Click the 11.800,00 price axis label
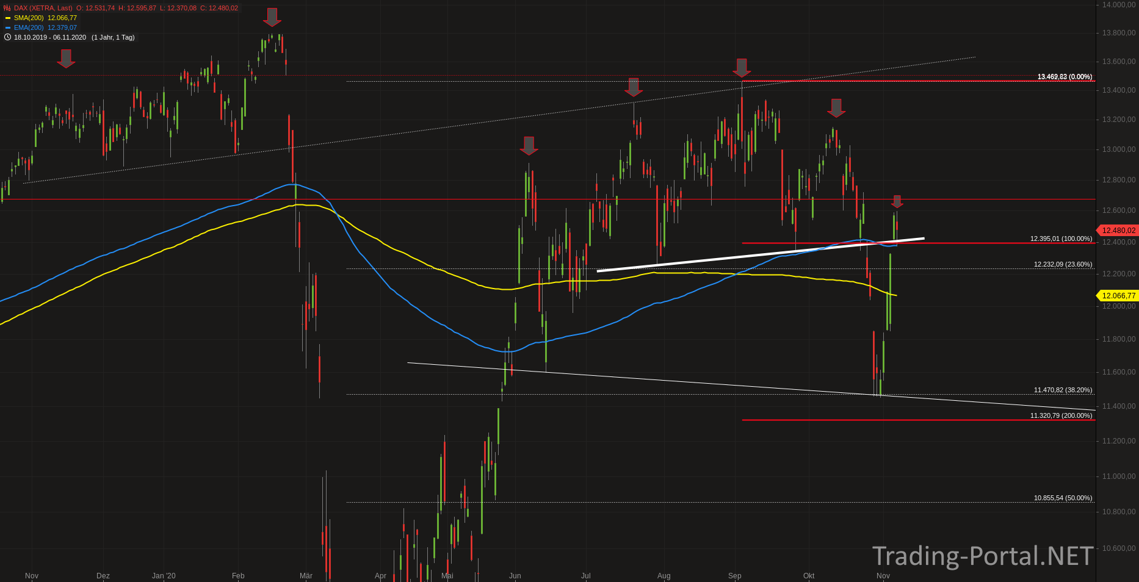This screenshot has width=1139, height=582. 1119,339
